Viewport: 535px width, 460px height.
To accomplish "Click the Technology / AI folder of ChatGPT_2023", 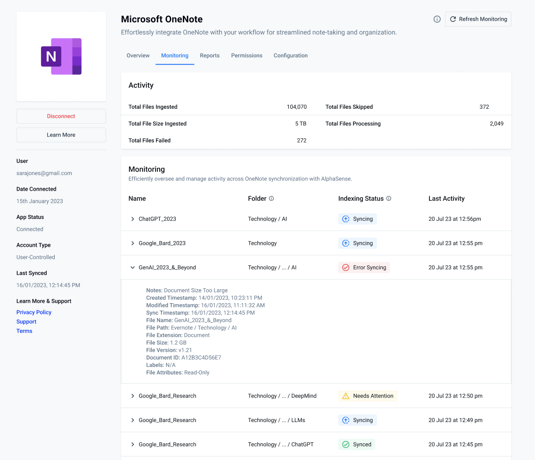I will click(x=267, y=219).
